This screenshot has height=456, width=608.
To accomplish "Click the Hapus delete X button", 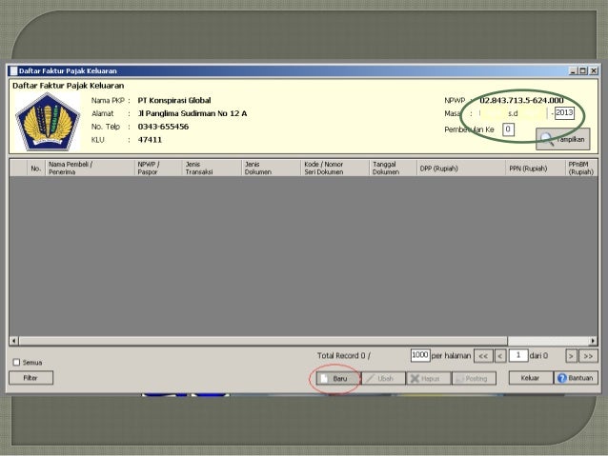I will click(427, 378).
